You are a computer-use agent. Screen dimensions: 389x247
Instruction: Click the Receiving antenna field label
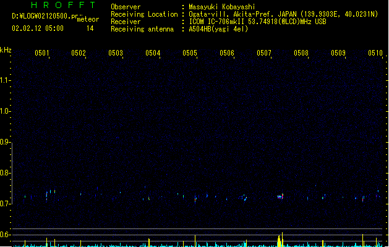[x=142, y=29]
